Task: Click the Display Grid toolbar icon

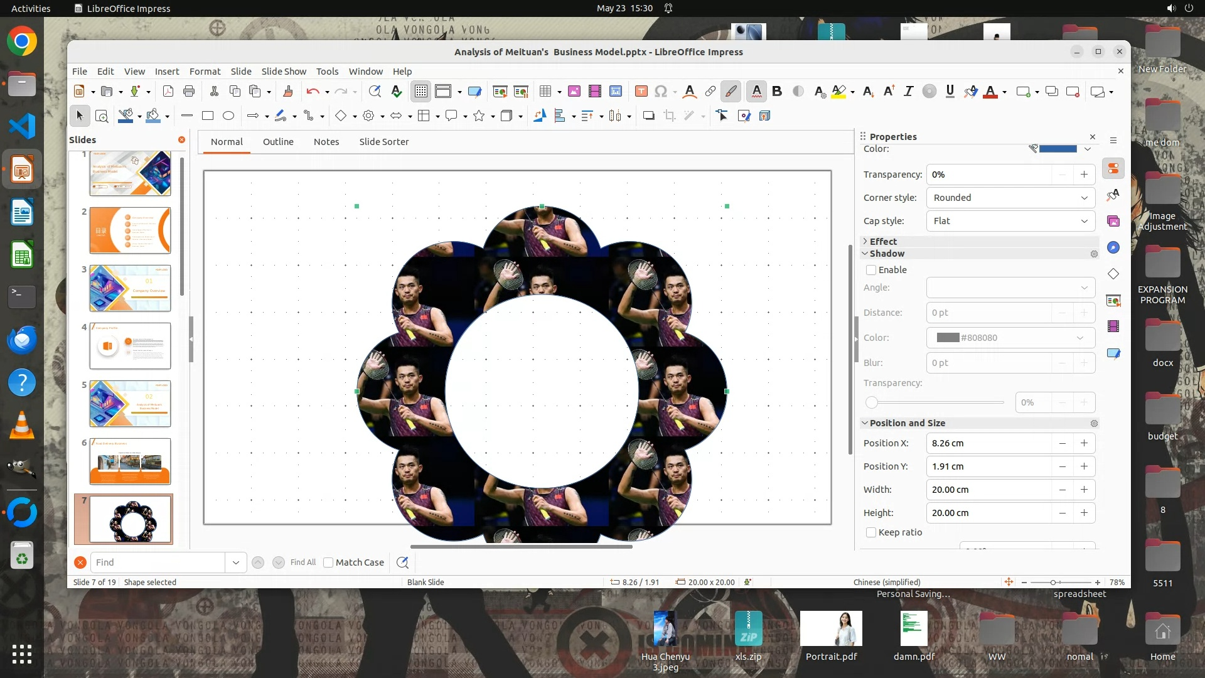Action: coord(420,92)
